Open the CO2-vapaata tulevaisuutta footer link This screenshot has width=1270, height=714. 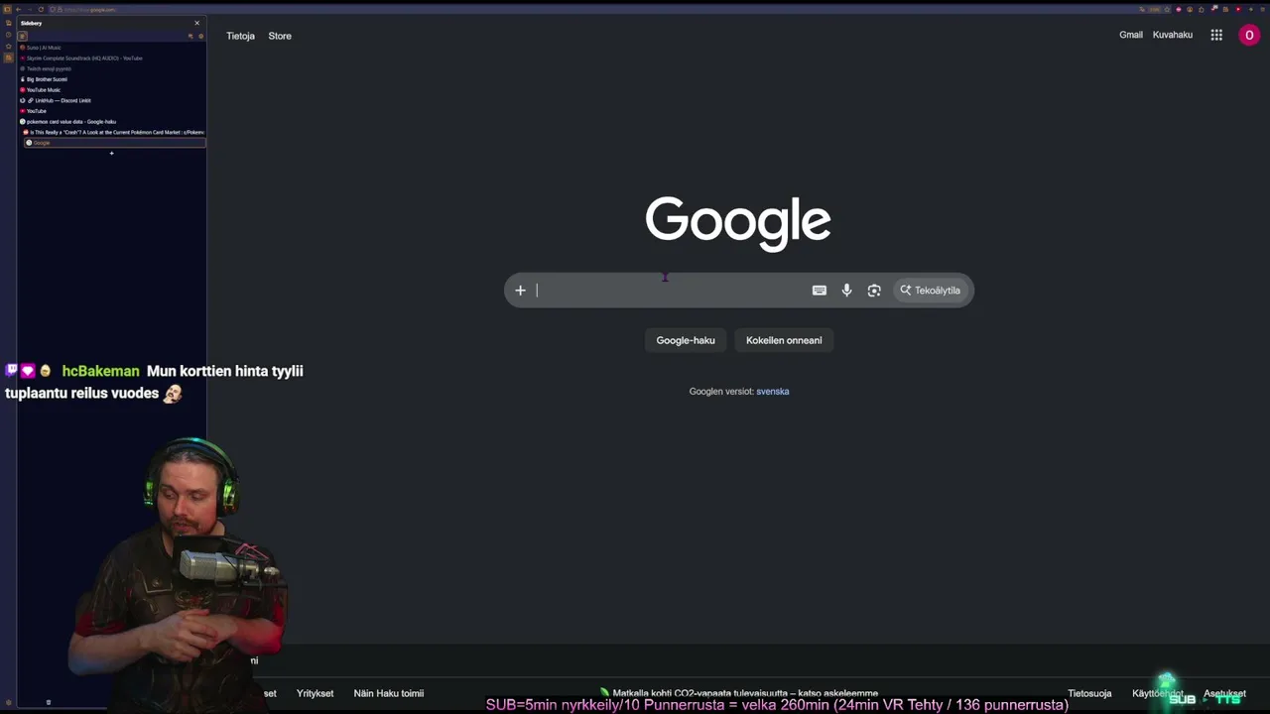coord(739,693)
